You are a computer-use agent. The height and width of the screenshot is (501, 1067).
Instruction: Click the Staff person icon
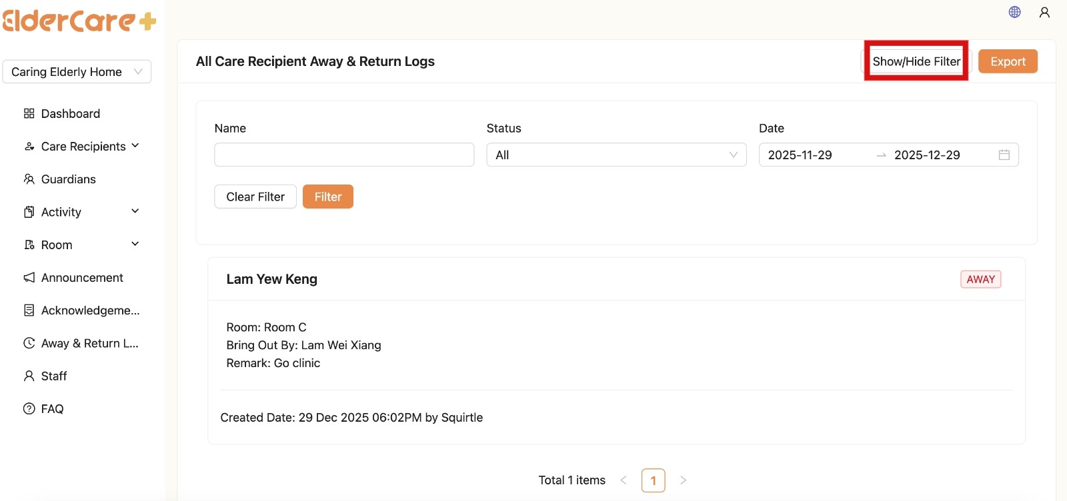pyautogui.click(x=29, y=376)
